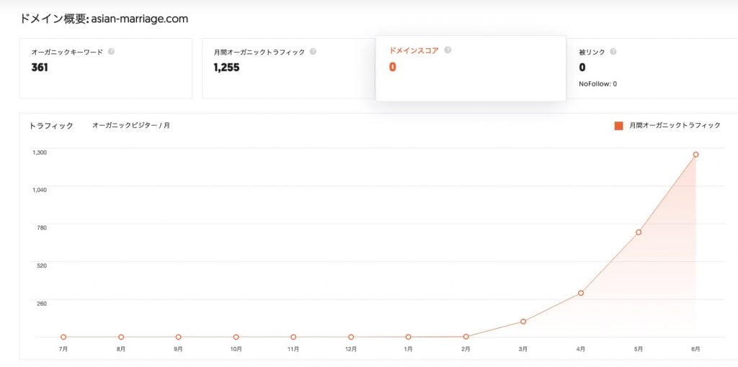Click the 4月 data point on chart
The height and width of the screenshot is (367, 738).
581,293
